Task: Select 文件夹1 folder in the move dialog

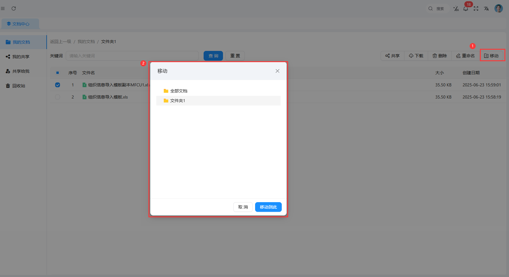Action: 218,101
